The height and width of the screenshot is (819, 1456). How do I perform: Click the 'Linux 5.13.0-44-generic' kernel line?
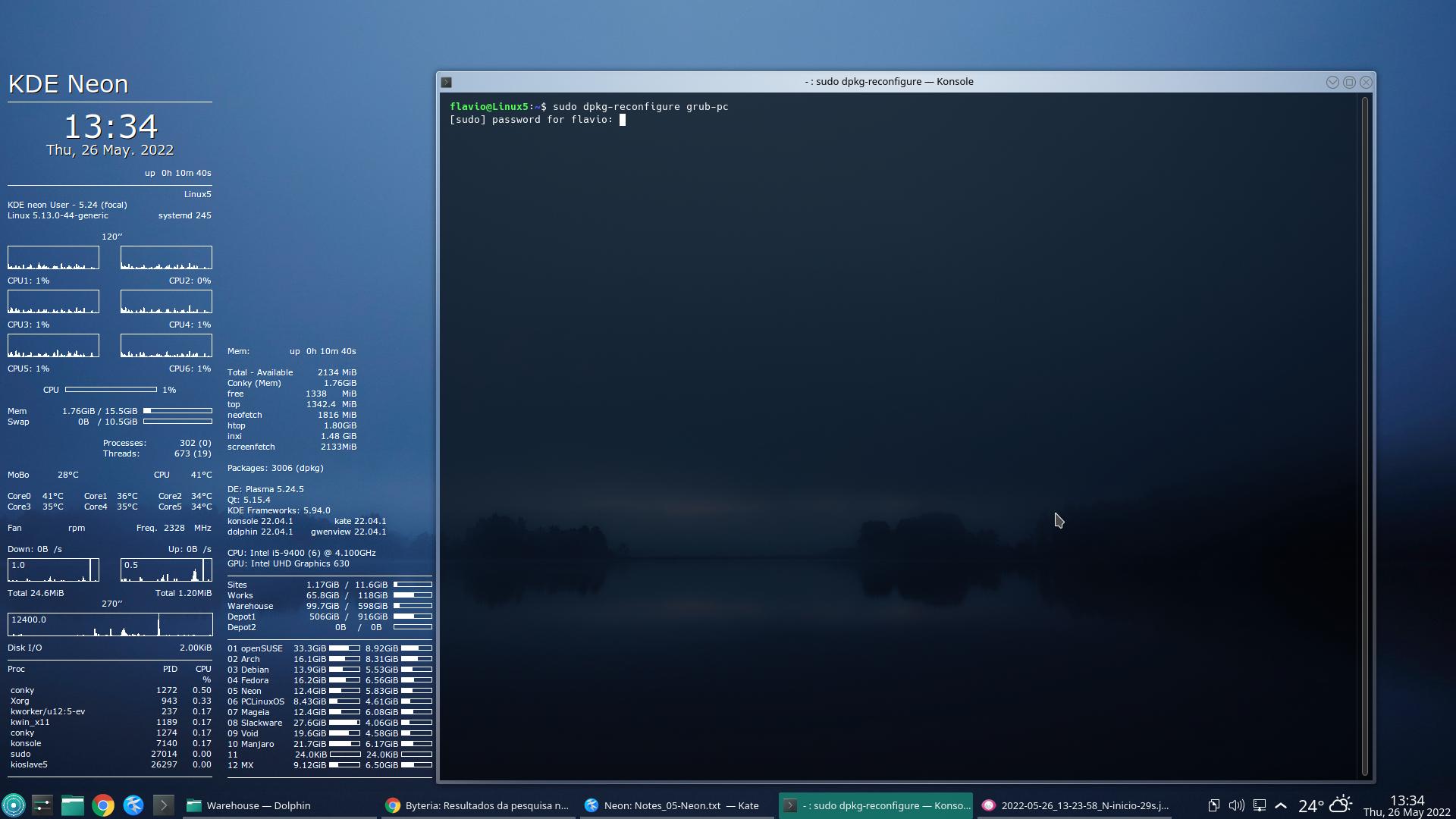(x=58, y=215)
